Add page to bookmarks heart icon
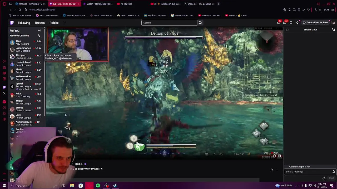 (308, 10)
